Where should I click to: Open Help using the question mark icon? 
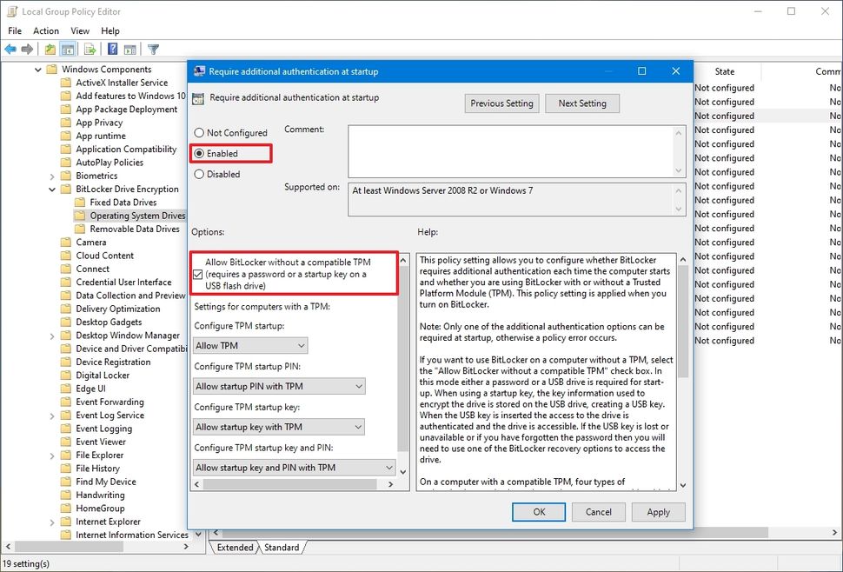tap(110, 49)
